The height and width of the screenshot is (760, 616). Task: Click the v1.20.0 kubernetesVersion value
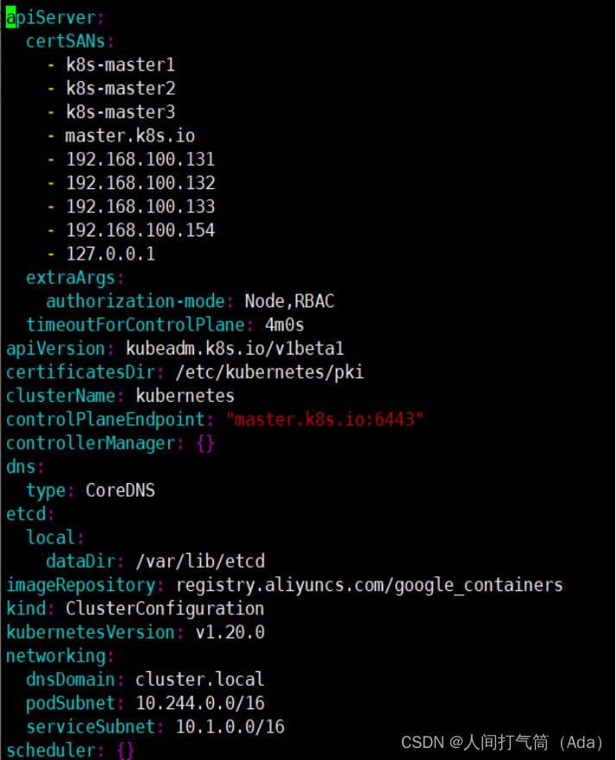pyautogui.click(x=229, y=632)
